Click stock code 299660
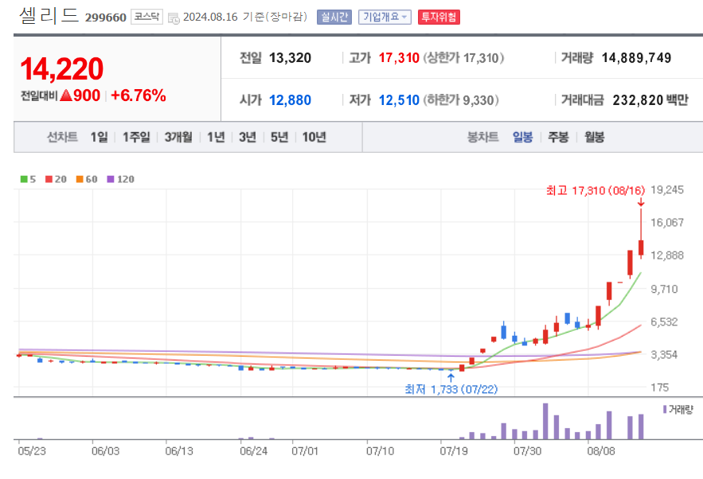Screen dimensions: 703x479 pyautogui.click(x=106, y=18)
